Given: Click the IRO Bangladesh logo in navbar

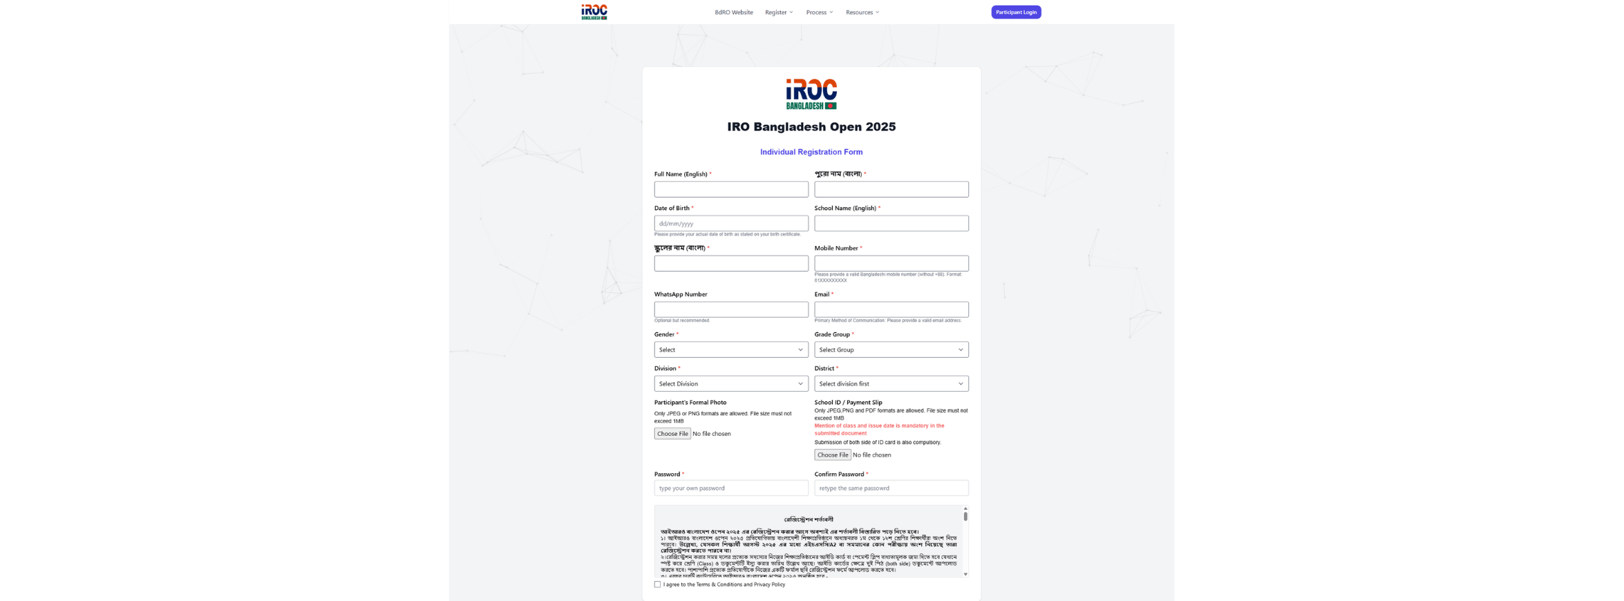Looking at the screenshot, I should coord(594,12).
